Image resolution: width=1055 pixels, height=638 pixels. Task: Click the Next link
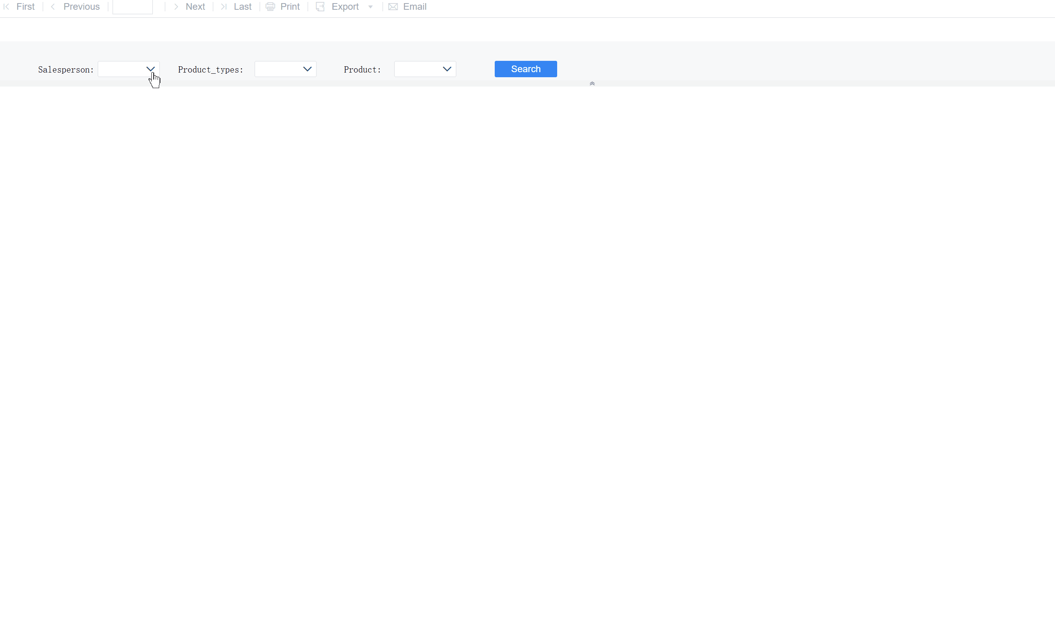coord(195,6)
